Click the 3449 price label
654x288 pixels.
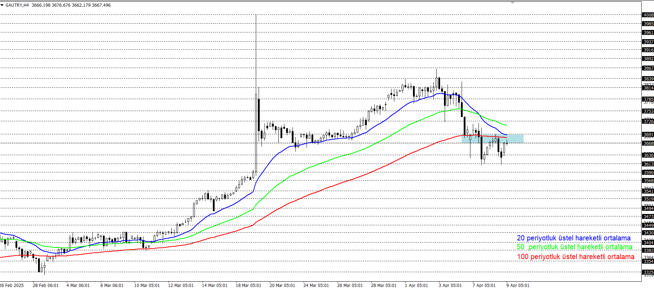click(x=648, y=225)
